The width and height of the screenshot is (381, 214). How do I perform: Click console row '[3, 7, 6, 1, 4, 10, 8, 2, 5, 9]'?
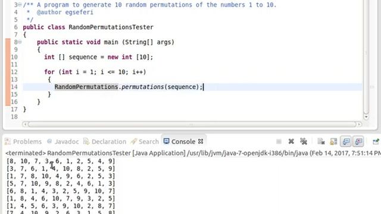[61, 169]
